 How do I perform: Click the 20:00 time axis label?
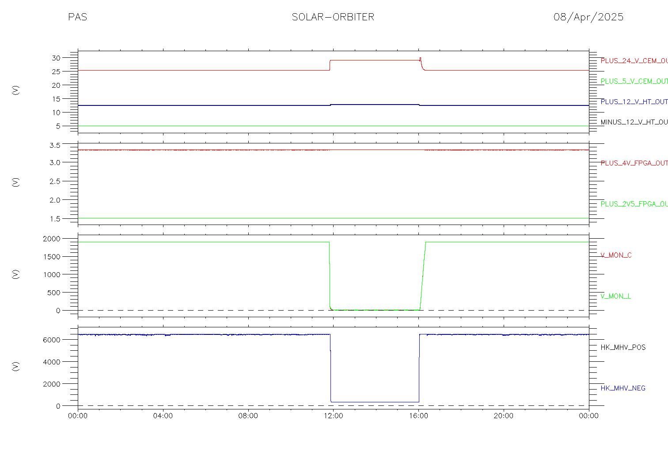pyautogui.click(x=504, y=416)
